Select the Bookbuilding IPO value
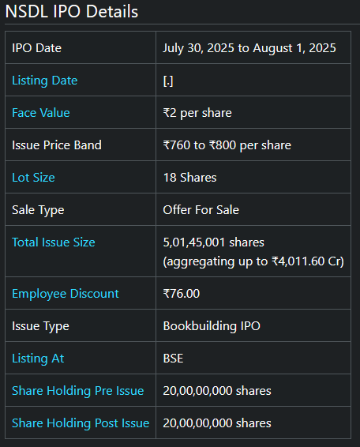Screen dimensions: 360x447 [212, 326]
